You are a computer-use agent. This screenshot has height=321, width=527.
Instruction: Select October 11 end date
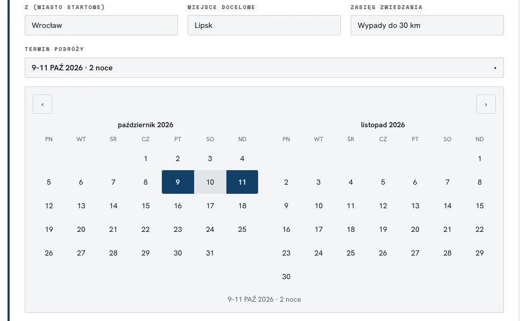tap(243, 182)
